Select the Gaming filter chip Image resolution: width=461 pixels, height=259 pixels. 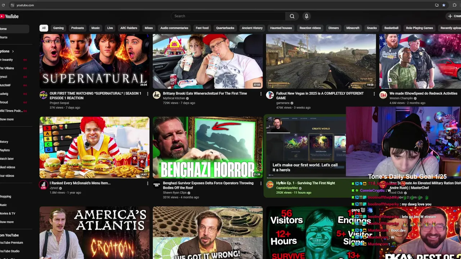click(58, 28)
